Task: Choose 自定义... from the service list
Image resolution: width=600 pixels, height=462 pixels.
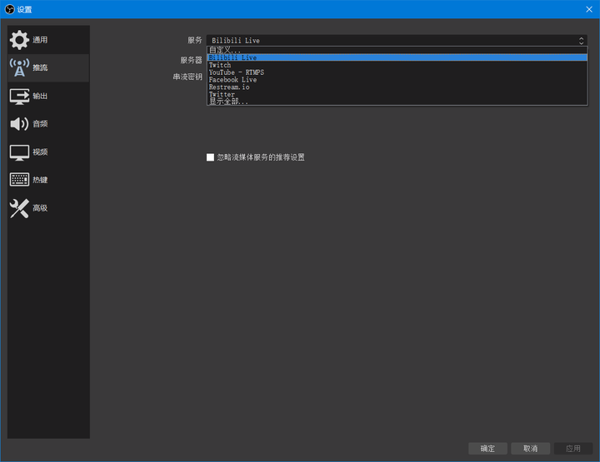Action: pos(397,50)
